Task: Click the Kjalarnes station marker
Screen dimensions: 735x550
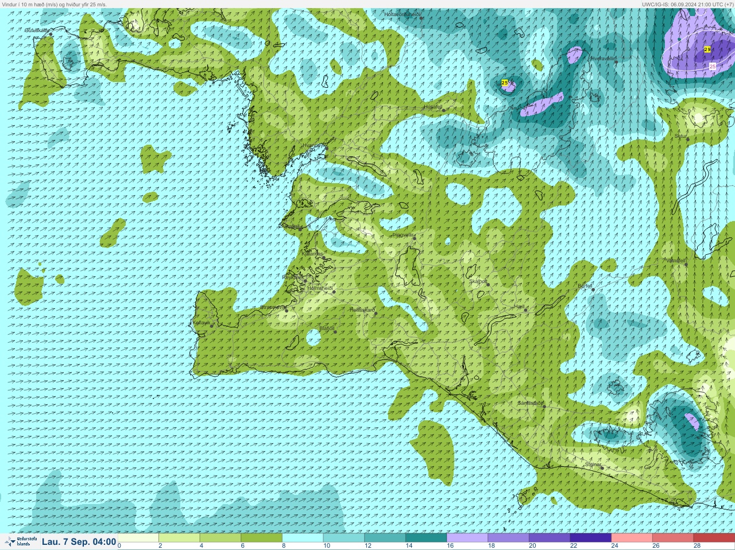Action: point(324,257)
